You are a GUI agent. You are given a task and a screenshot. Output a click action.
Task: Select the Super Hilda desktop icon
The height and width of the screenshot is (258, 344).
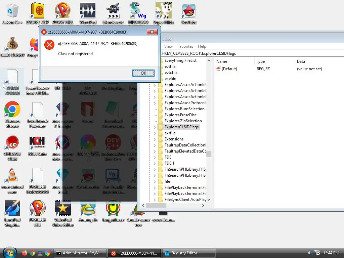(x=164, y=13)
